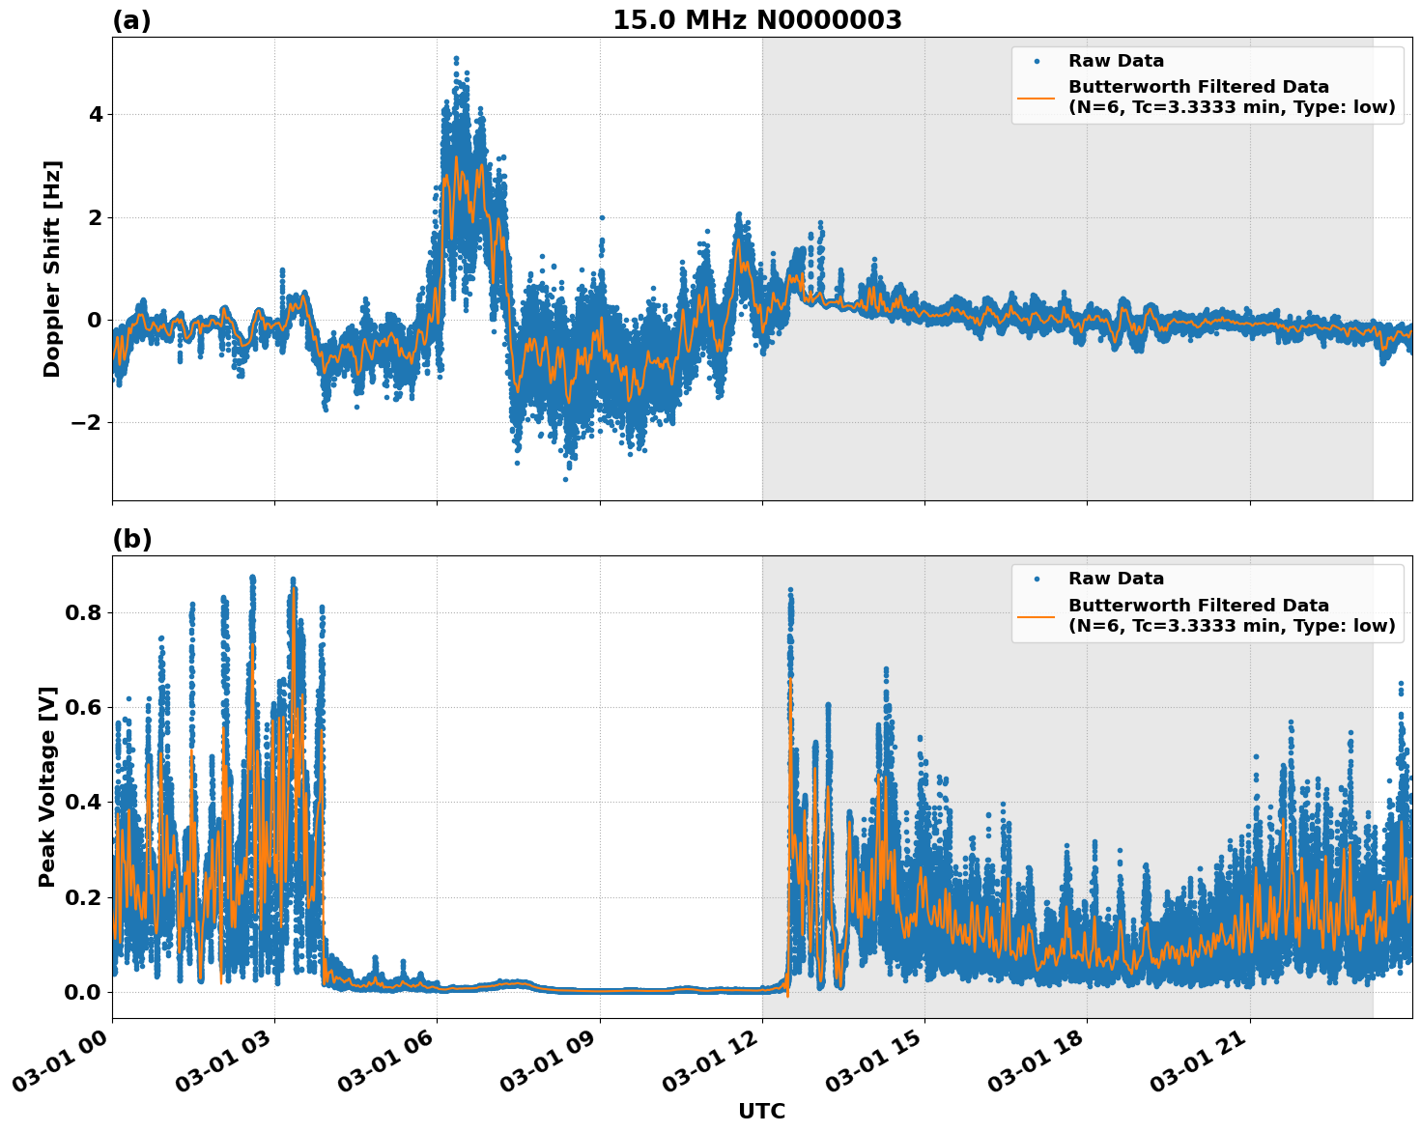The width and height of the screenshot is (1421, 1132).
Task: Click the "(b)" panel label
Action: tap(131, 539)
